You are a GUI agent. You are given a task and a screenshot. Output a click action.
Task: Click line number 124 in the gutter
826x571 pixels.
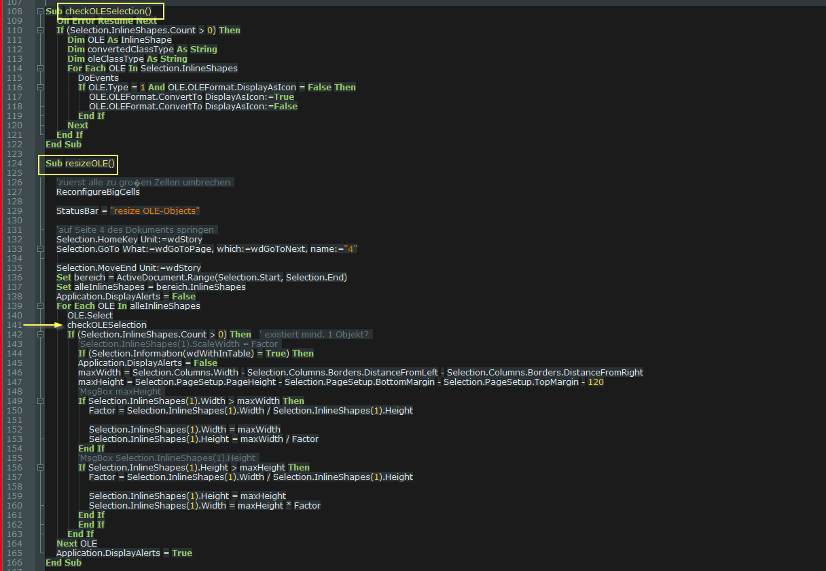point(15,164)
